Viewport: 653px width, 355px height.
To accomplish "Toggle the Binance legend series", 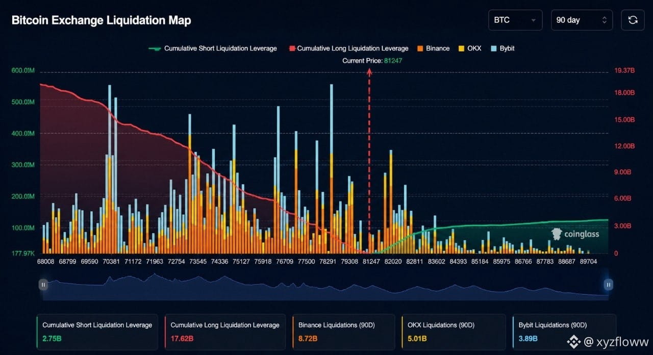I will click(434, 48).
